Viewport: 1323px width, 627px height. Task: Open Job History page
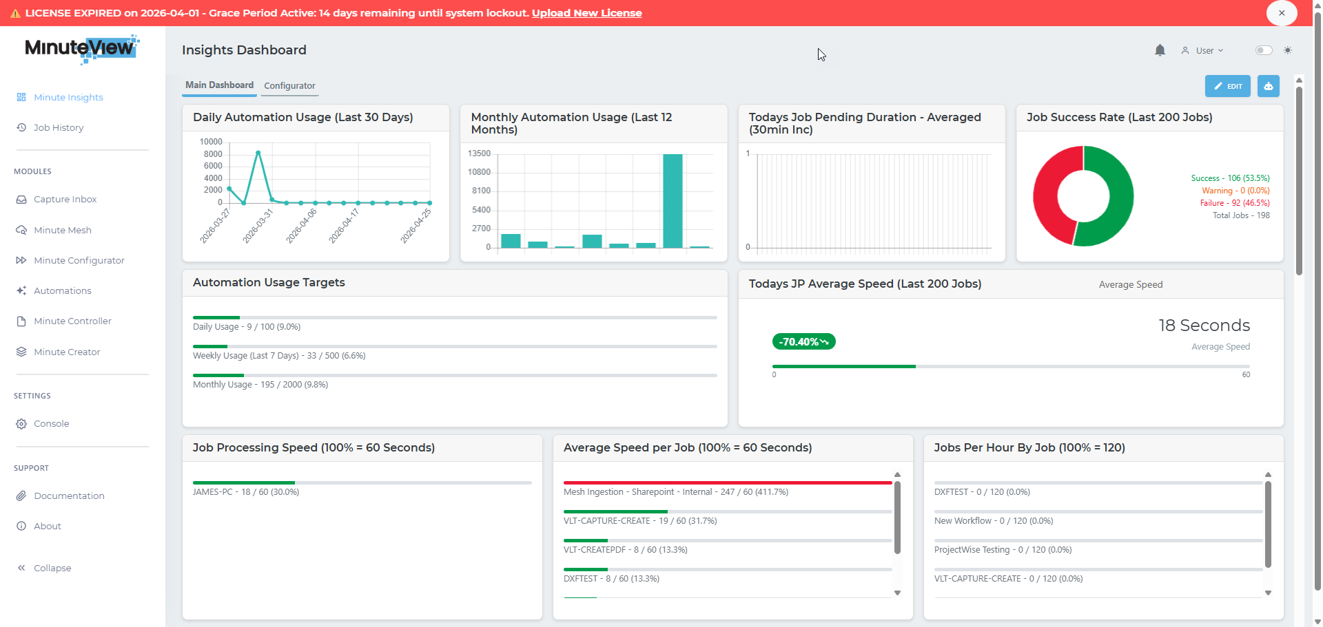point(59,127)
